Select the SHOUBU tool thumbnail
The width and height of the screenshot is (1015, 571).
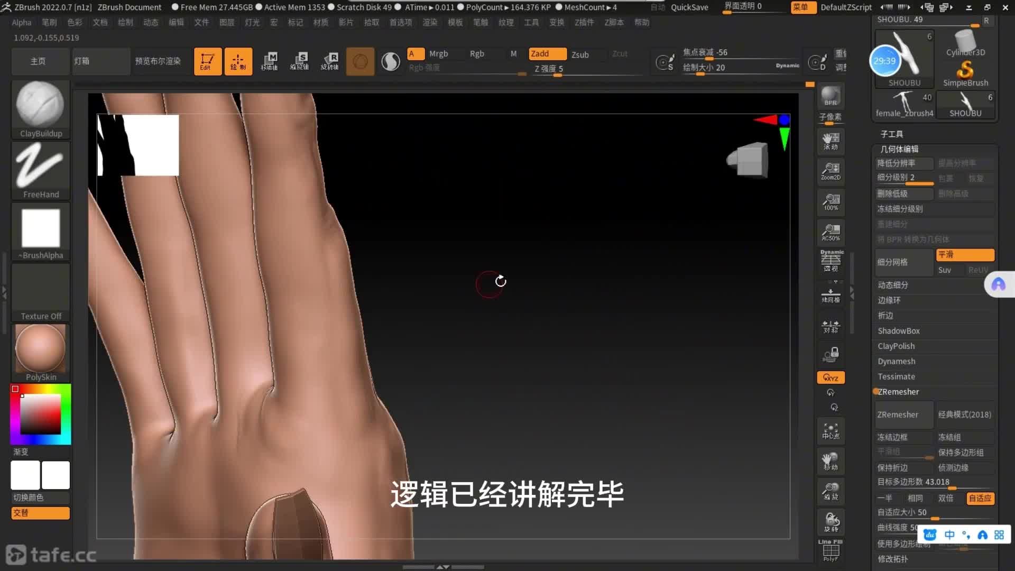pos(904,58)
